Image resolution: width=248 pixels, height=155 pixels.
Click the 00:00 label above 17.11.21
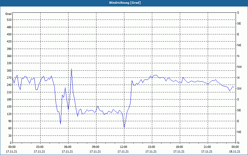pos(12,147)
